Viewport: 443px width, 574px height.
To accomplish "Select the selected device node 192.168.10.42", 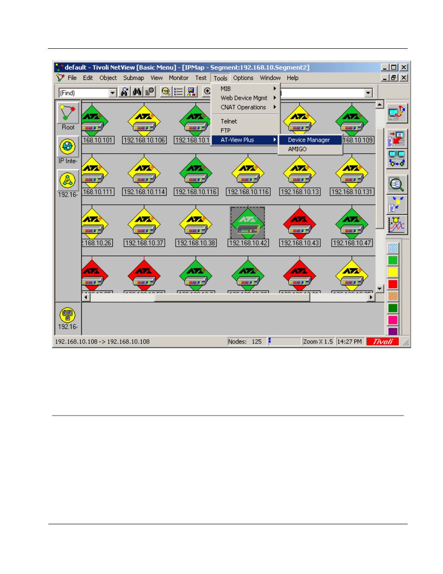I will [x=248, y=227].
